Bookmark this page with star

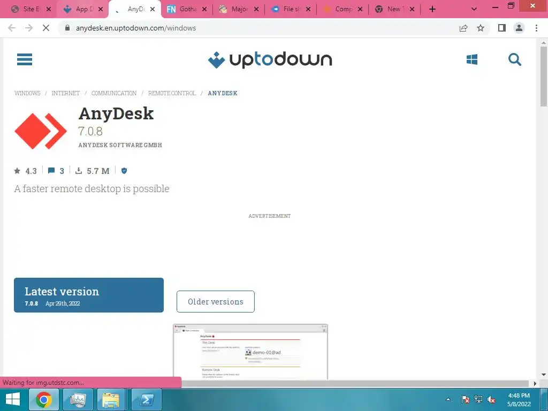tap(481, 28)
